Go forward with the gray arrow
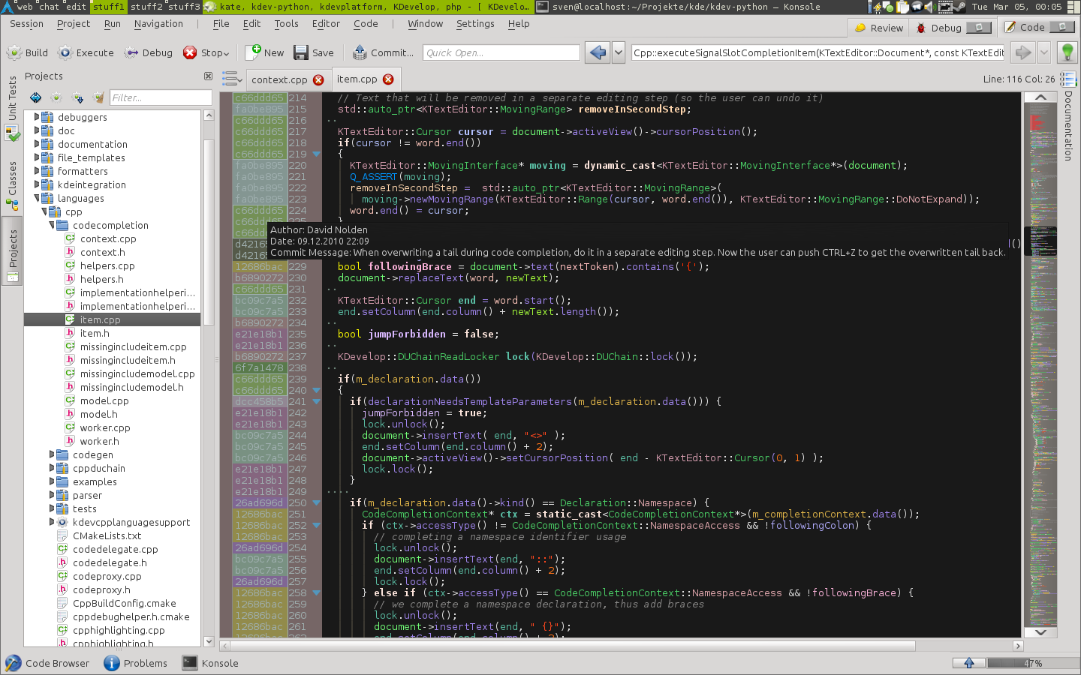The width and height of the screenshot is (1081, 675). (1022, 52)
